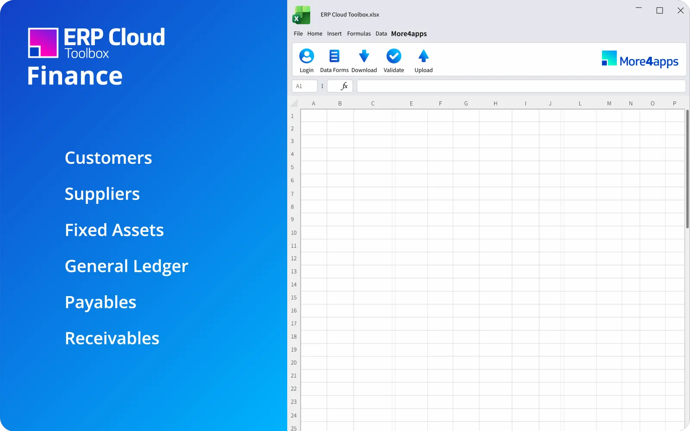
Task: Minimize the Excel window
Action: pyautogui.click(x=639, y=8)
